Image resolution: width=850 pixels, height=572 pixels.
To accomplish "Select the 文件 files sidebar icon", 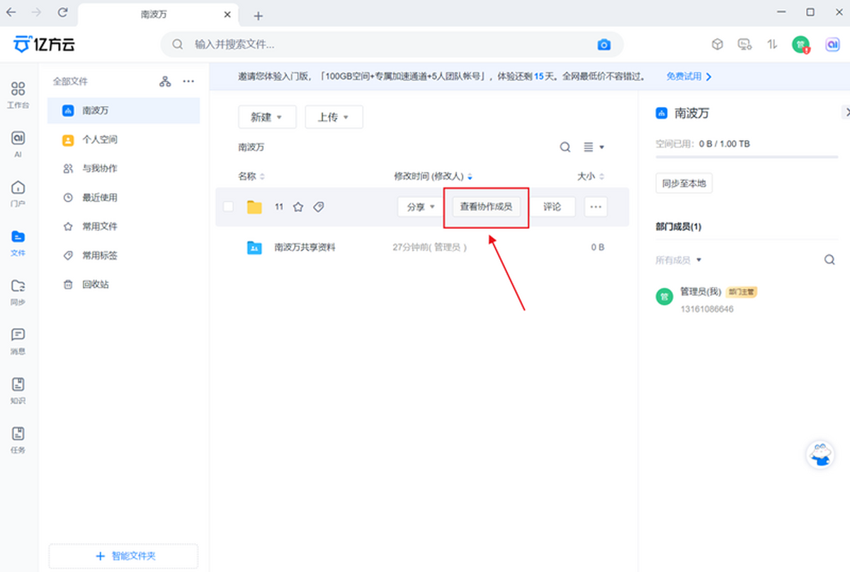I will pyautogui.click(x=18, y=242).
